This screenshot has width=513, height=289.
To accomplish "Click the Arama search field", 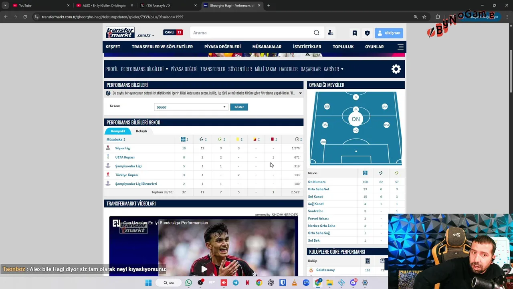I will tap(256, 33).
